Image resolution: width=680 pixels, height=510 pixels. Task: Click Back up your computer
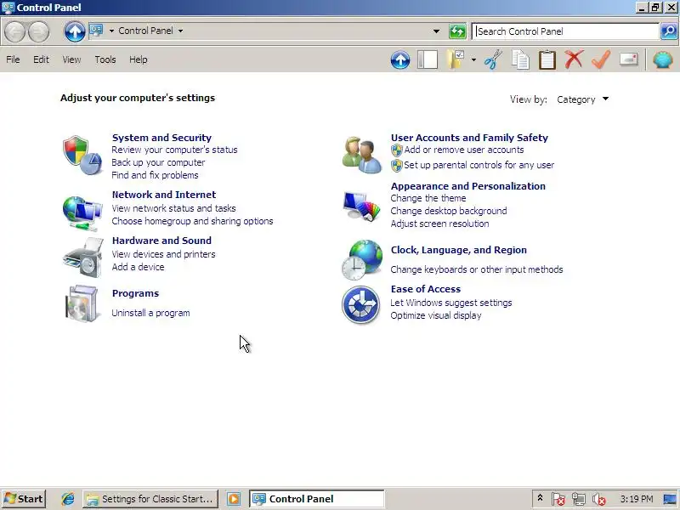click(x=158, y=162)
